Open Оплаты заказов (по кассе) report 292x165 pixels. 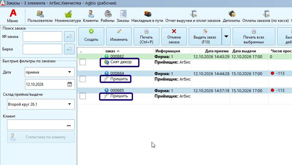point(265,16)
